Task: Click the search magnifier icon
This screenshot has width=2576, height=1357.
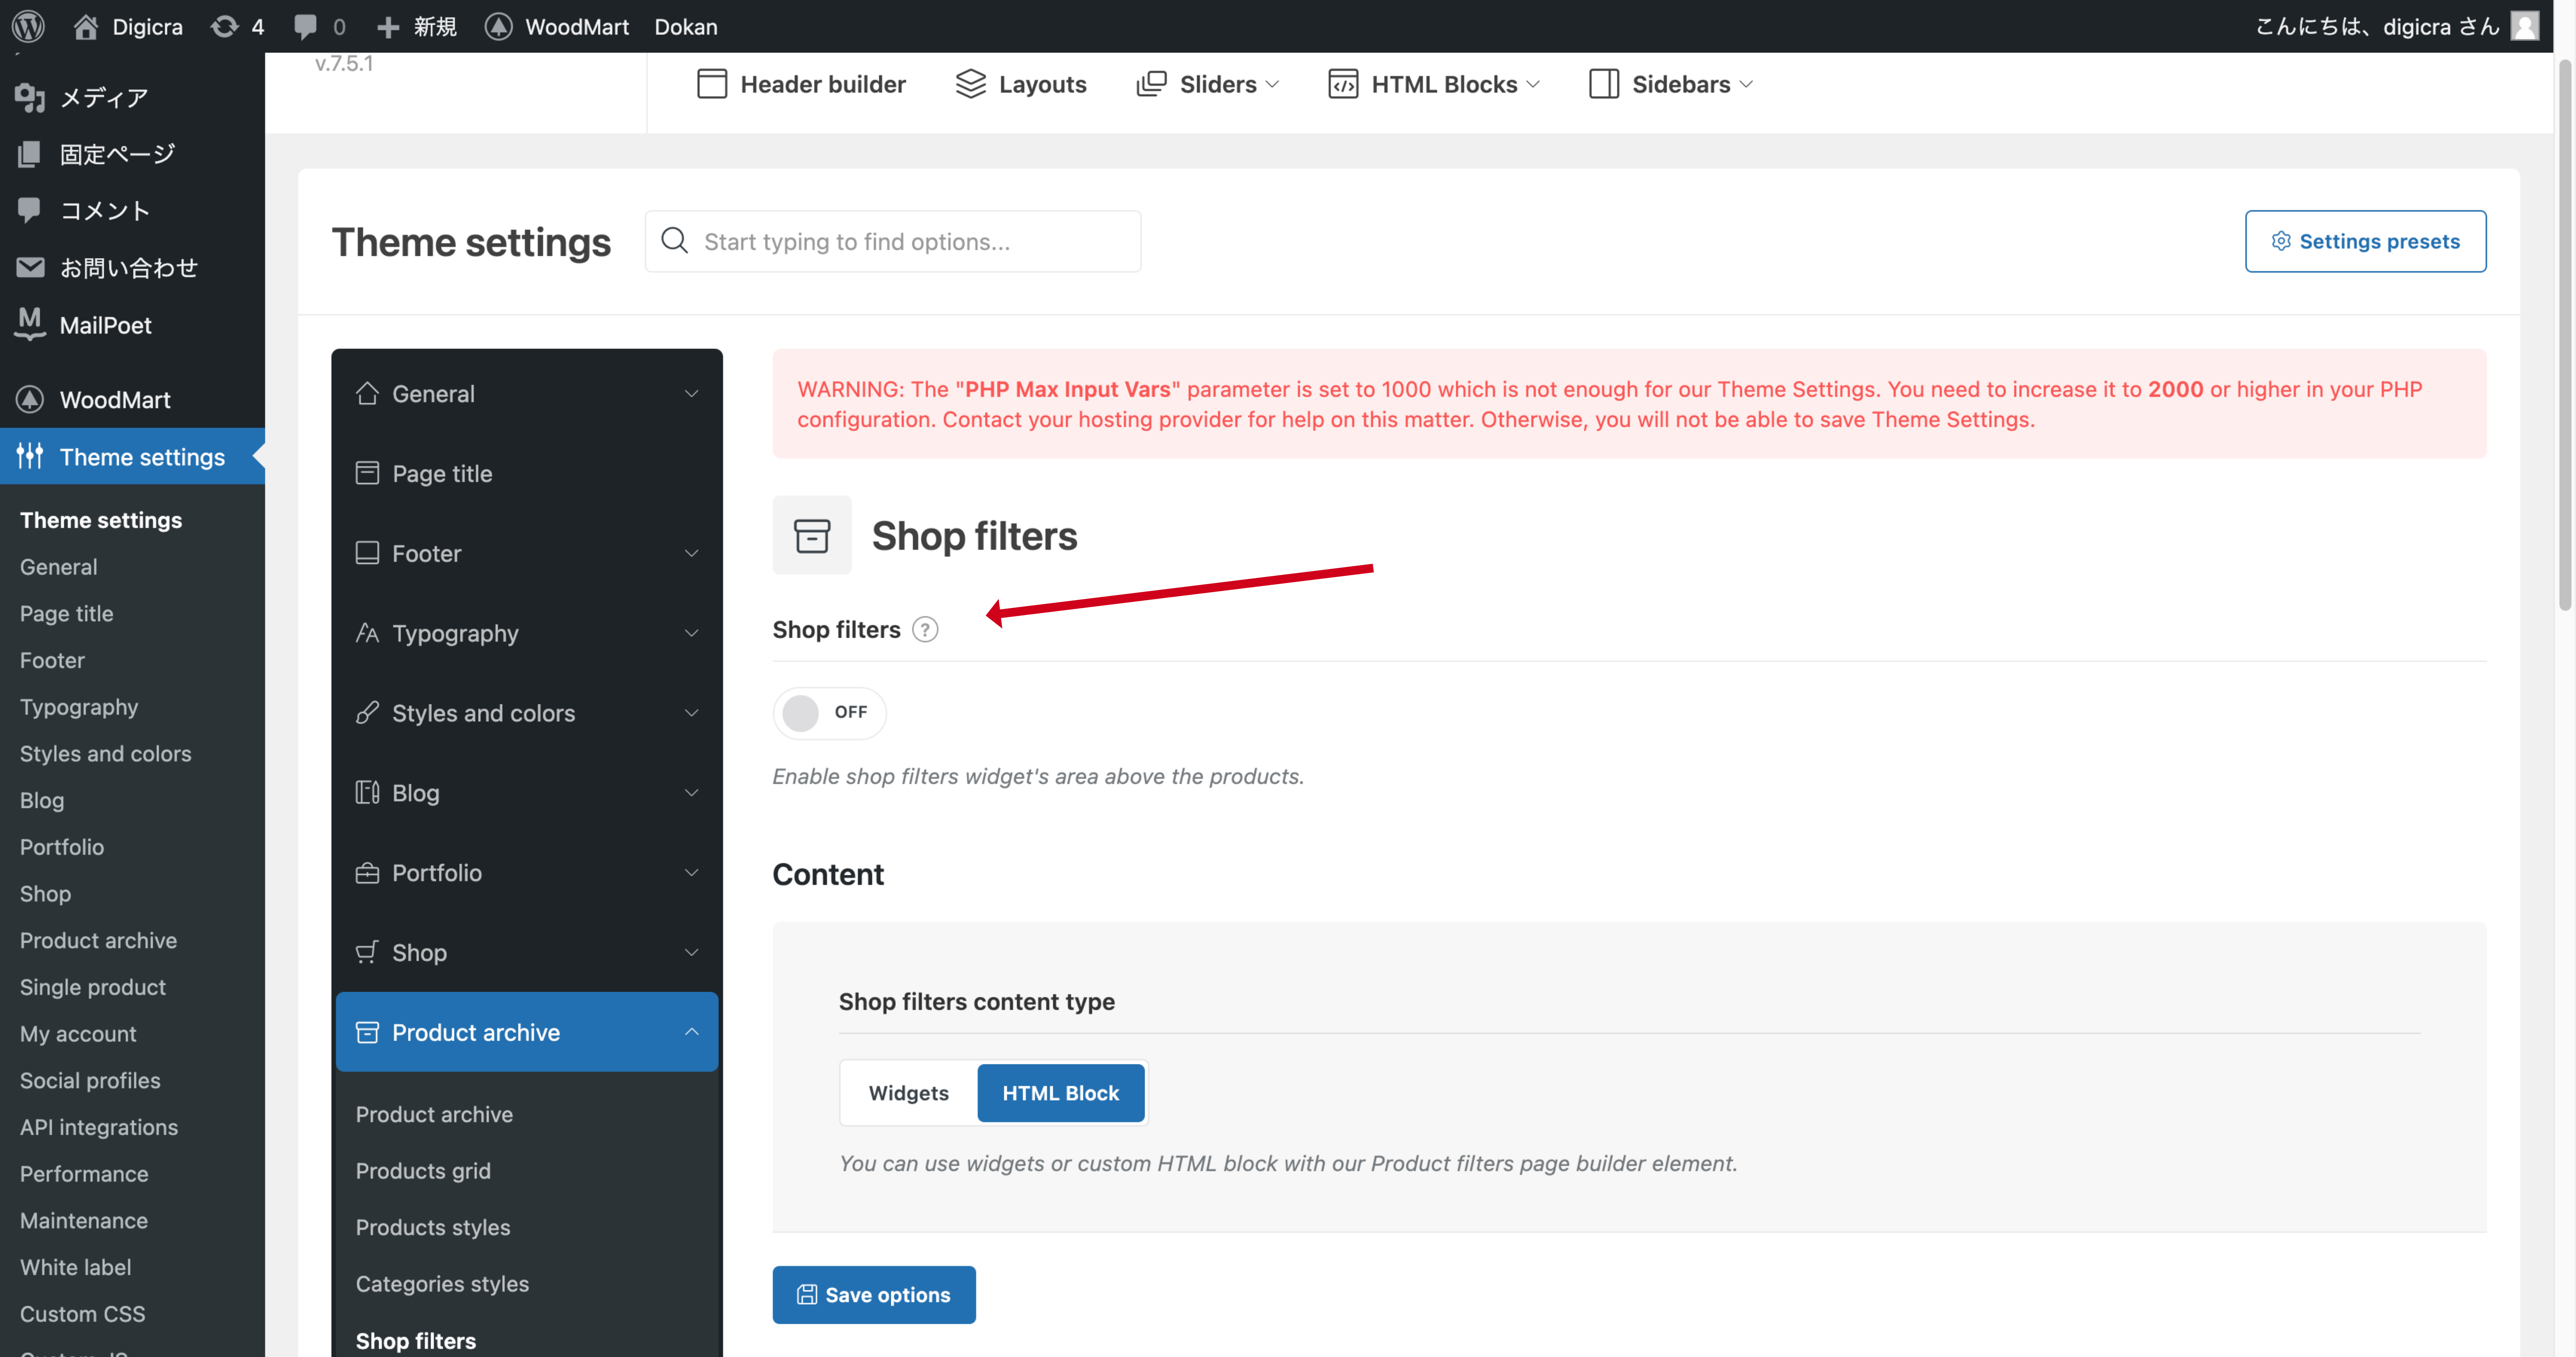Action: coord(675,241)
